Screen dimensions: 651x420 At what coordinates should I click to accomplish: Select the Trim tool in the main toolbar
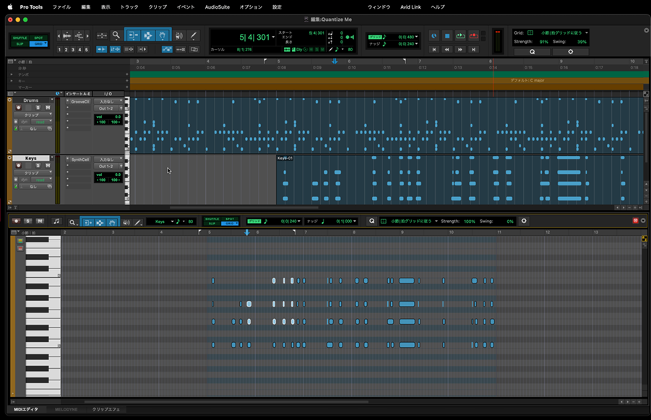click(133, 35)
